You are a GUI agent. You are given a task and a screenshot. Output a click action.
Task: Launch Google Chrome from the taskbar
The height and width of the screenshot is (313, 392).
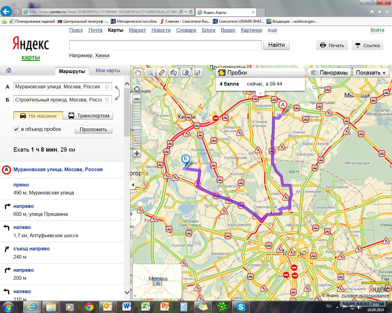(89, 307)
